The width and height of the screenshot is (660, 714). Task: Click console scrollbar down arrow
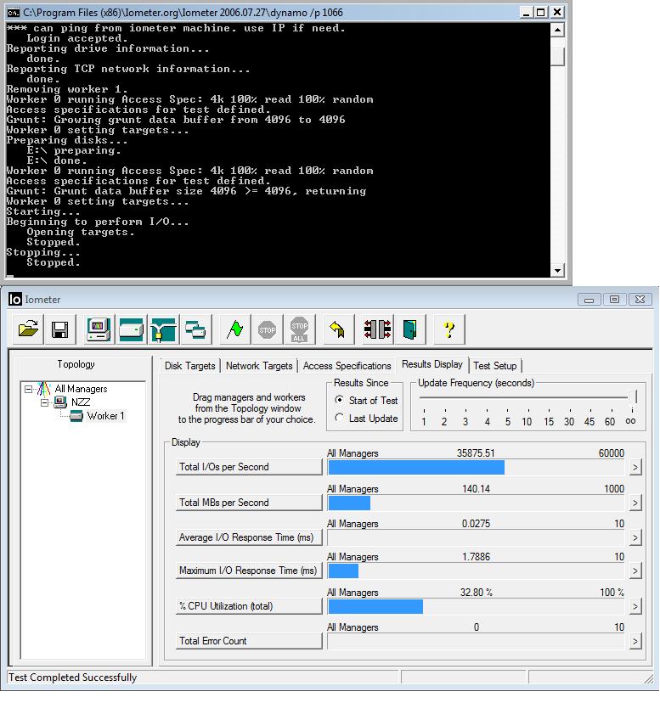(557, 271)
